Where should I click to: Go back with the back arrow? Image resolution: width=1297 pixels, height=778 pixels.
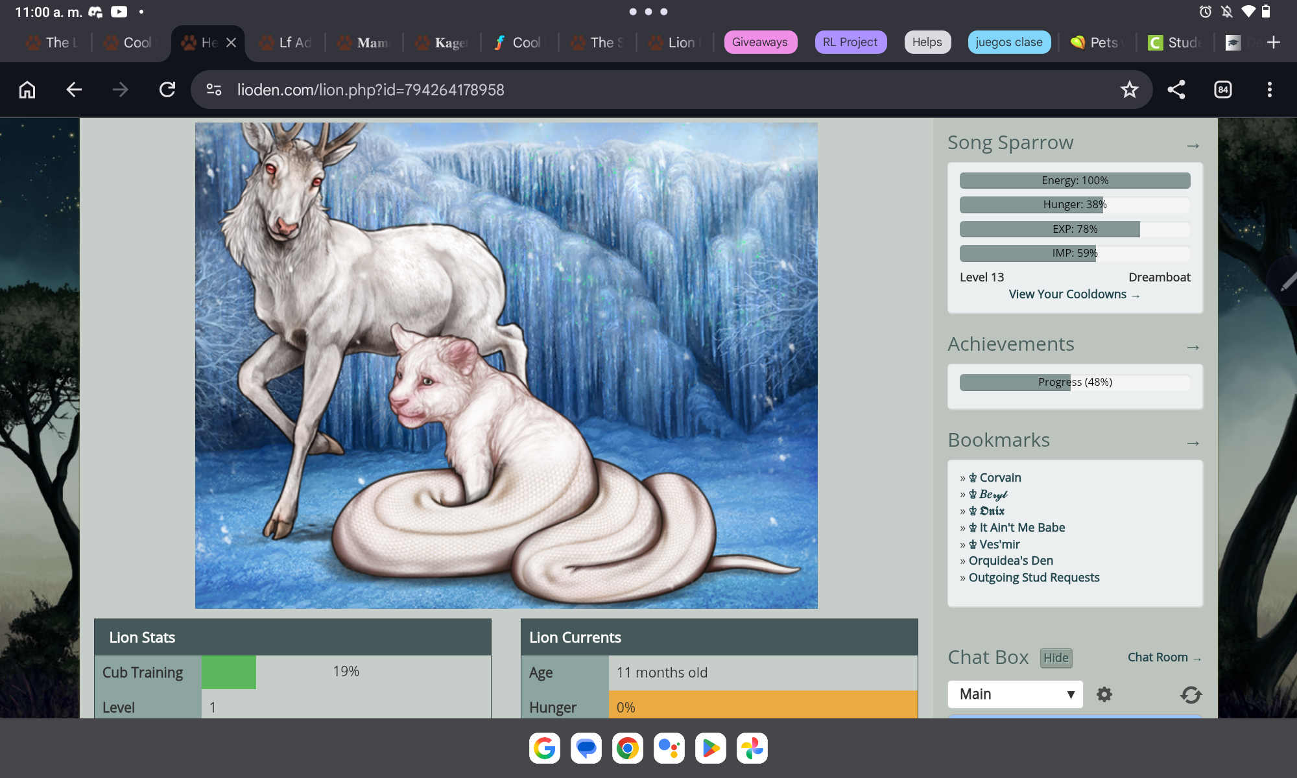click(74, 89)
